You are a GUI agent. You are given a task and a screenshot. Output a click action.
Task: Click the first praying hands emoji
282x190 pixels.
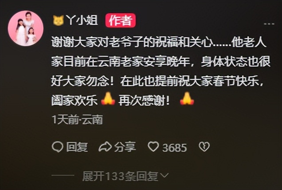click(108, 99)
